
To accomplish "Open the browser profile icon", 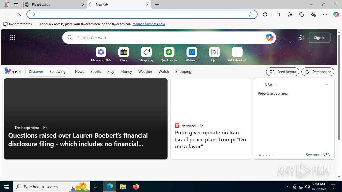I will pos(6,5).
